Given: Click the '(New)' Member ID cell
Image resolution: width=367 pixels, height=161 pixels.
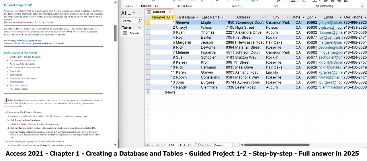Looking at the screenshot, I should pyautogui.click(x=163, y=92).
